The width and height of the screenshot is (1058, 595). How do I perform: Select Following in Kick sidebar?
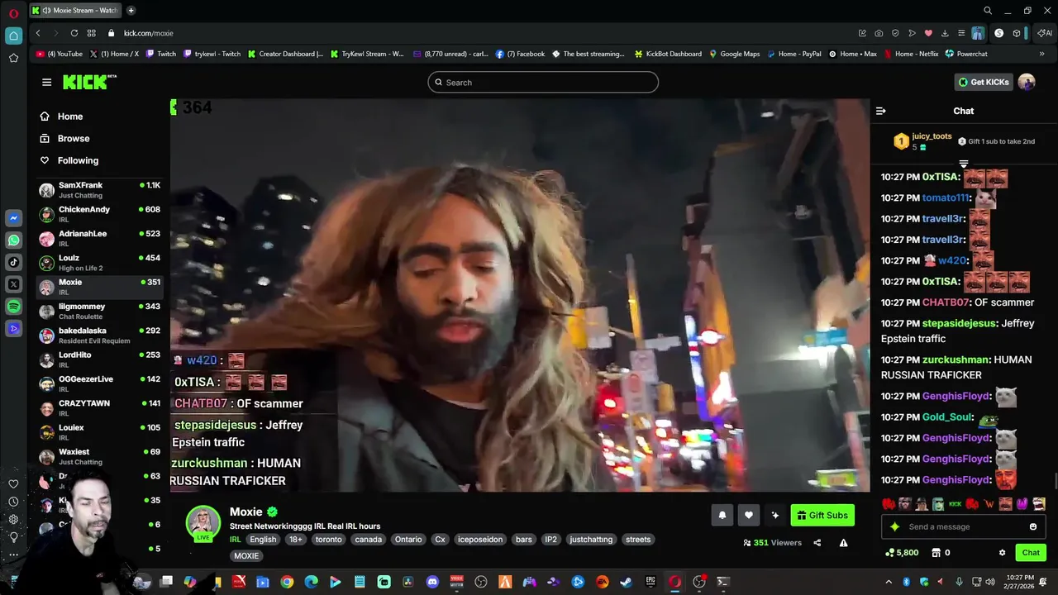[x=69, y=160]
